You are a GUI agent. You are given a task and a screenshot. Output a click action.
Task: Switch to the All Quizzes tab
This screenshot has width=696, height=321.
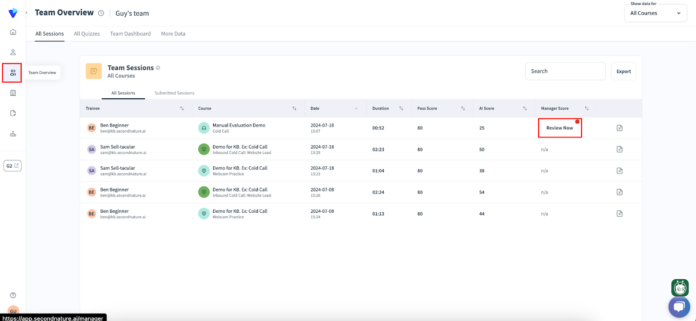point(87,33)
